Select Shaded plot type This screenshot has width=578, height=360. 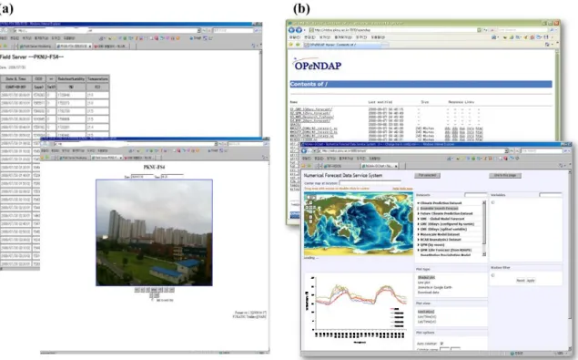(x=426, y=277)
